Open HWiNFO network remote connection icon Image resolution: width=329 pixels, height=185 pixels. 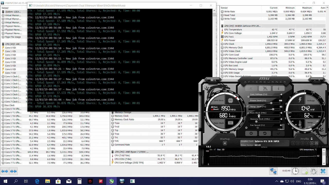pos(273,171)
